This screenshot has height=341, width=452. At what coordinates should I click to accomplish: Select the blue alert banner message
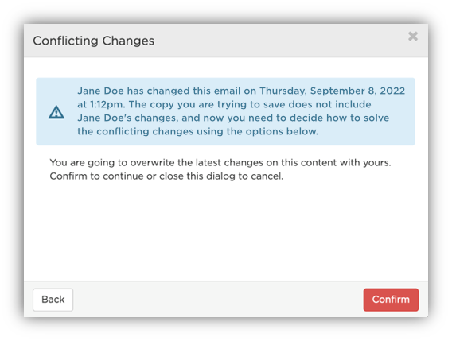(x=225, y=111)
